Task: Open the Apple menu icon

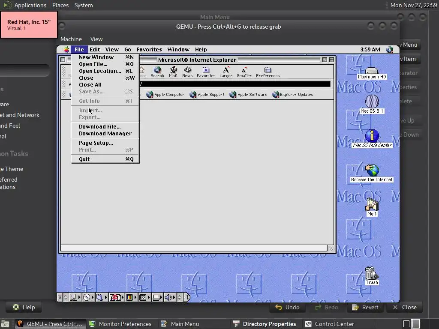Action: click(x=66, y=50)
